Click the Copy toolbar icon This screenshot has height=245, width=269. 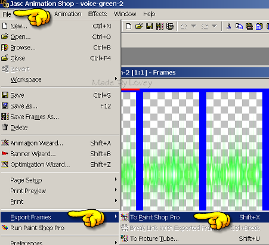[x=239, y=26]
